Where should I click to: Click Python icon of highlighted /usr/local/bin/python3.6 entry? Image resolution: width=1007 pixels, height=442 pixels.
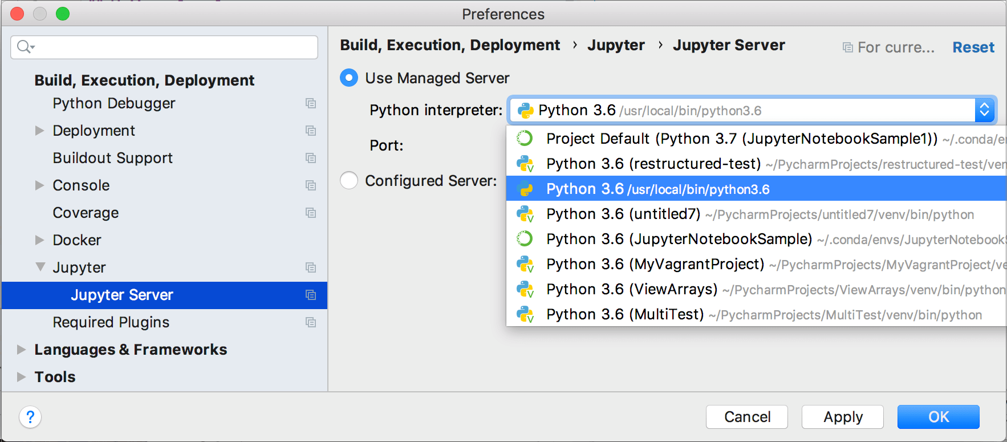pos(525,189)
